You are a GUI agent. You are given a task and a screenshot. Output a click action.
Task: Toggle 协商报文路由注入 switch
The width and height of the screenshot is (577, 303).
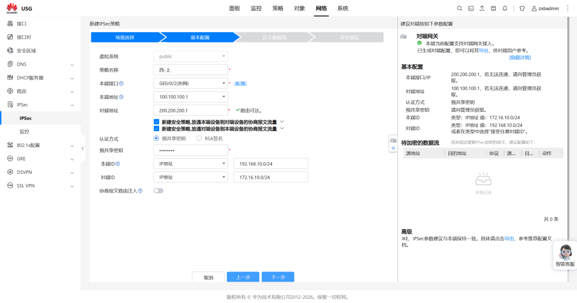(159, 190)
